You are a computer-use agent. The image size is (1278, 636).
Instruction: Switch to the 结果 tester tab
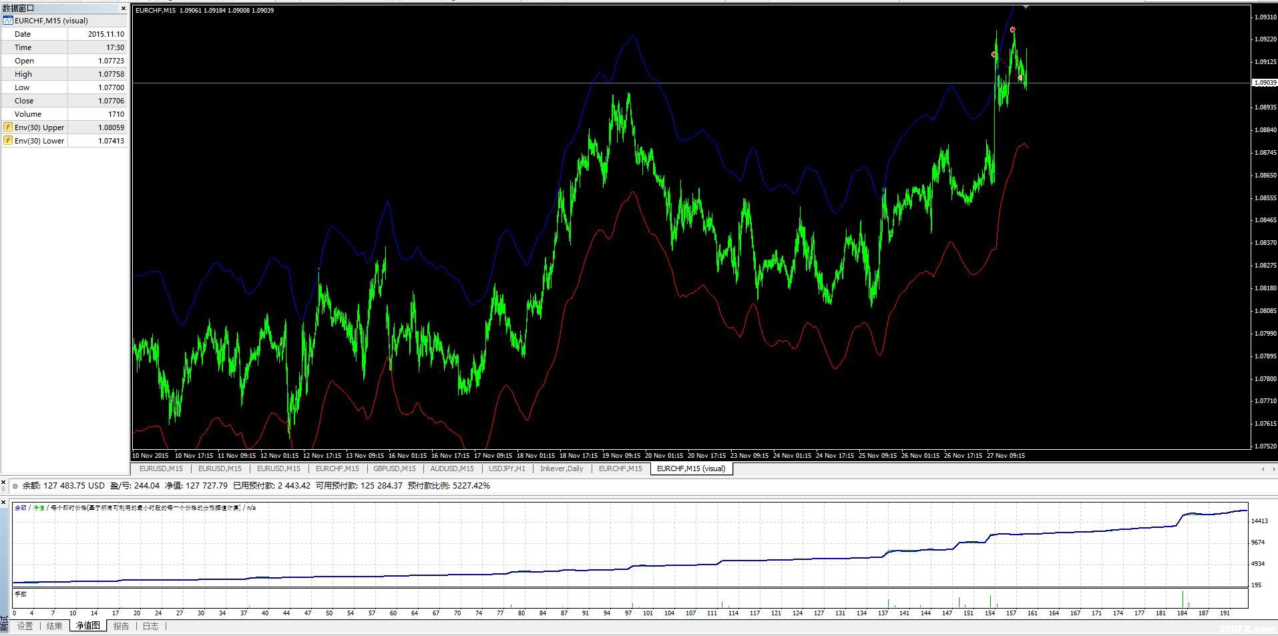55,626
